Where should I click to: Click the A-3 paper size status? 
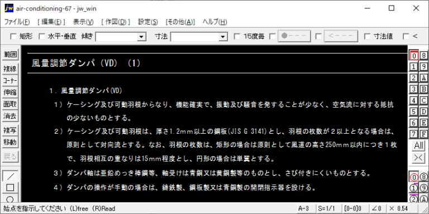306,208
